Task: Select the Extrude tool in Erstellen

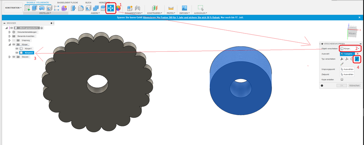Action: click(35, 8)
